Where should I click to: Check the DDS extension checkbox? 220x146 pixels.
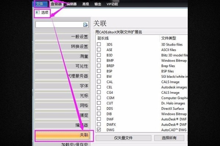click(99, 108)
